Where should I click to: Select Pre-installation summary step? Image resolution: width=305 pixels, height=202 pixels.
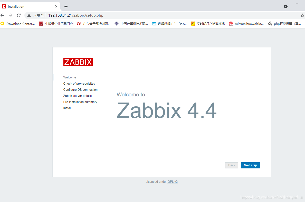click(x=80, y=102)
